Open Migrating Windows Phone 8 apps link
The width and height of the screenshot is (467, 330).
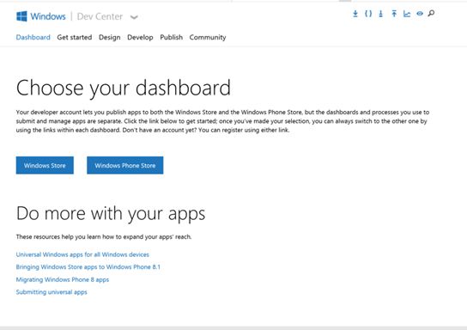coord(63,279)
